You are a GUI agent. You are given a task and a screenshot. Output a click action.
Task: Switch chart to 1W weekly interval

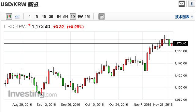[x=80, y=16]
